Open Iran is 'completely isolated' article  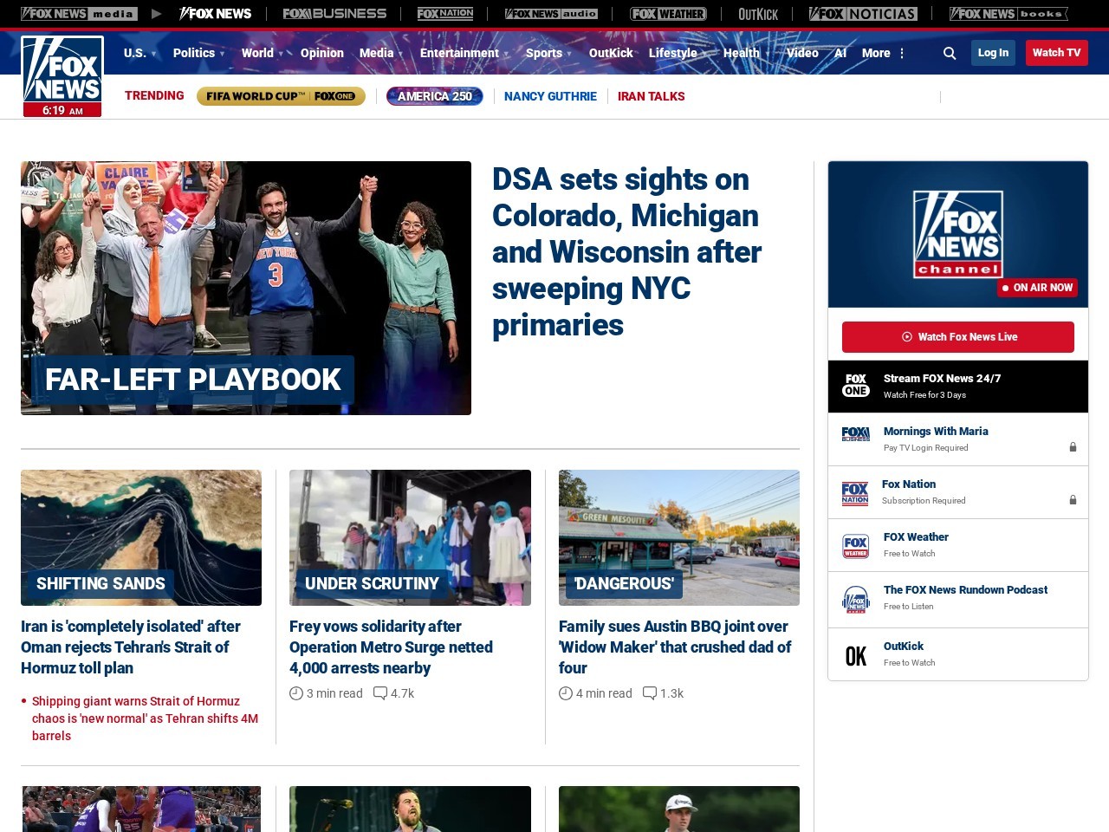click(131, 647)
